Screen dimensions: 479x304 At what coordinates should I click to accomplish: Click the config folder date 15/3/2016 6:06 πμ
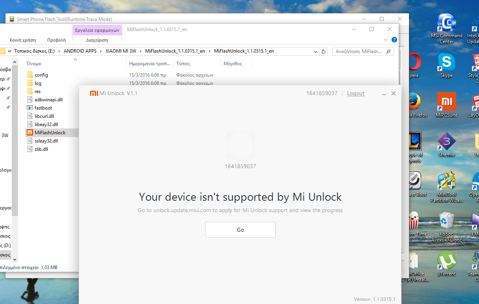point(148,75)
